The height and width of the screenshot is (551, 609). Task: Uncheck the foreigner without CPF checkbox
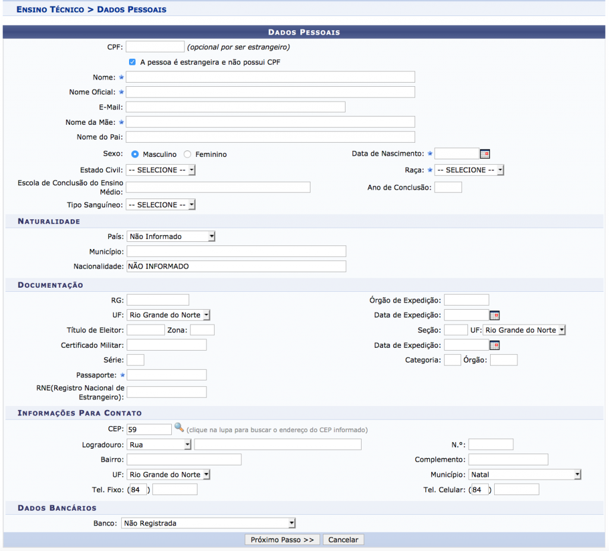pyautogui.click(x=132, y=62)
